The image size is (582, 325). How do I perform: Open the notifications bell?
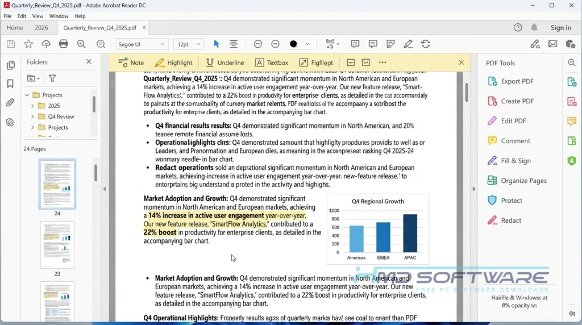[534, 27]
